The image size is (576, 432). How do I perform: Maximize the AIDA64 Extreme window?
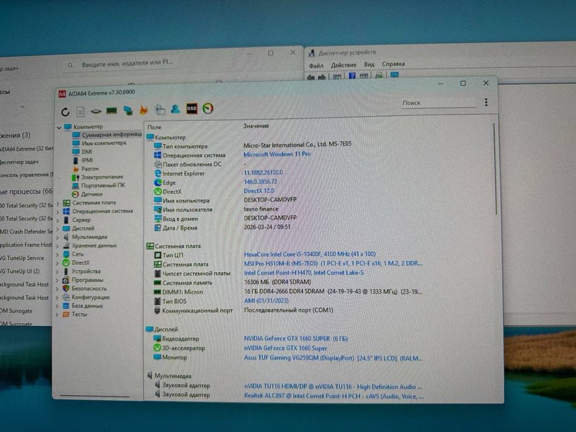point(463,83)
